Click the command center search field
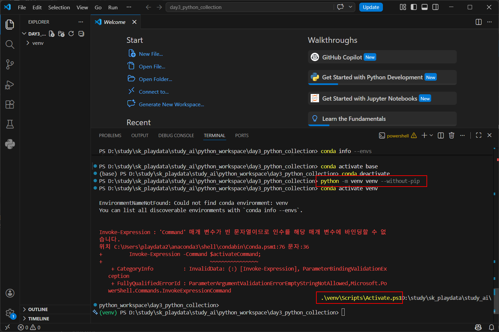 click(249, 7)
